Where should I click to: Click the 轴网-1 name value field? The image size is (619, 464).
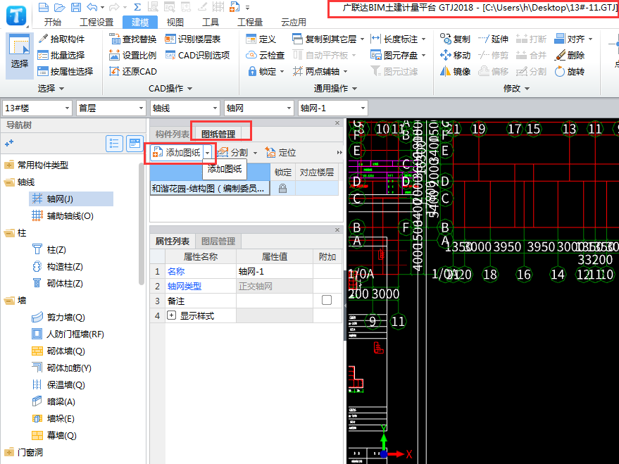coord(275,272)
